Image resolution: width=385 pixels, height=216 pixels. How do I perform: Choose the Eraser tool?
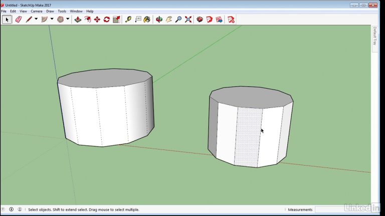[x=19, y=19]
